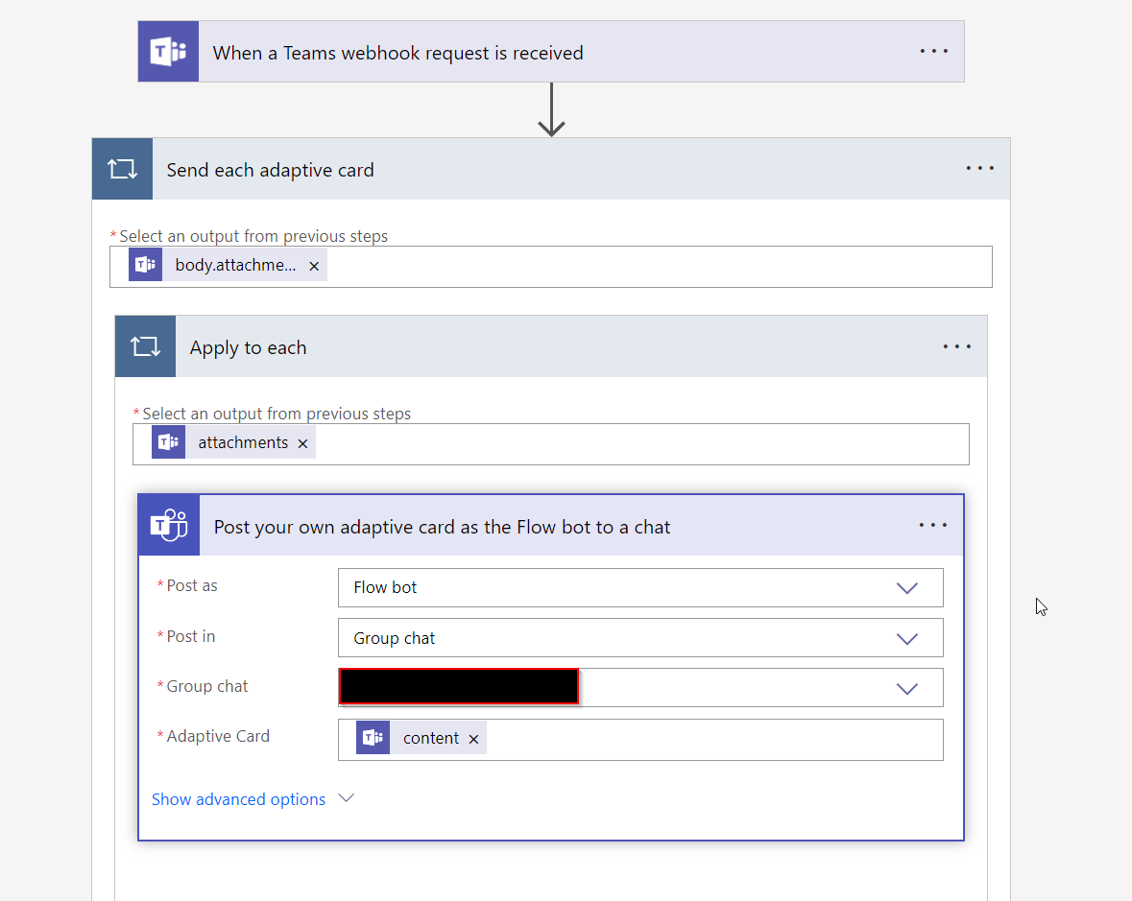Click the Teams icon in content token

point(373,737)
